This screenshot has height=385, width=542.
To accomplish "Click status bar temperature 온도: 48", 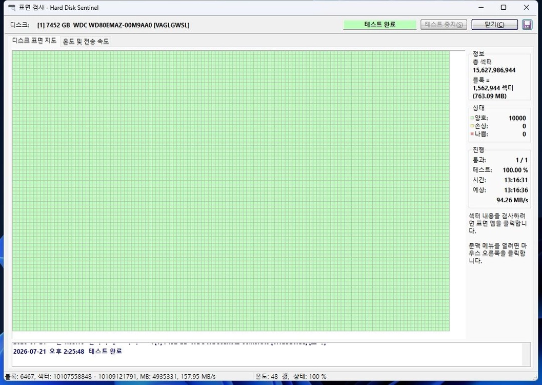I will [267, 376].
